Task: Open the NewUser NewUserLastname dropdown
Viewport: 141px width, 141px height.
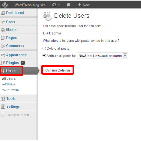Action: click(x=102, y=56)
